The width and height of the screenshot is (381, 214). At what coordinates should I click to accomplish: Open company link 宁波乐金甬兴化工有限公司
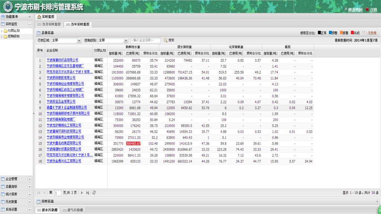[x=64, y=161]
